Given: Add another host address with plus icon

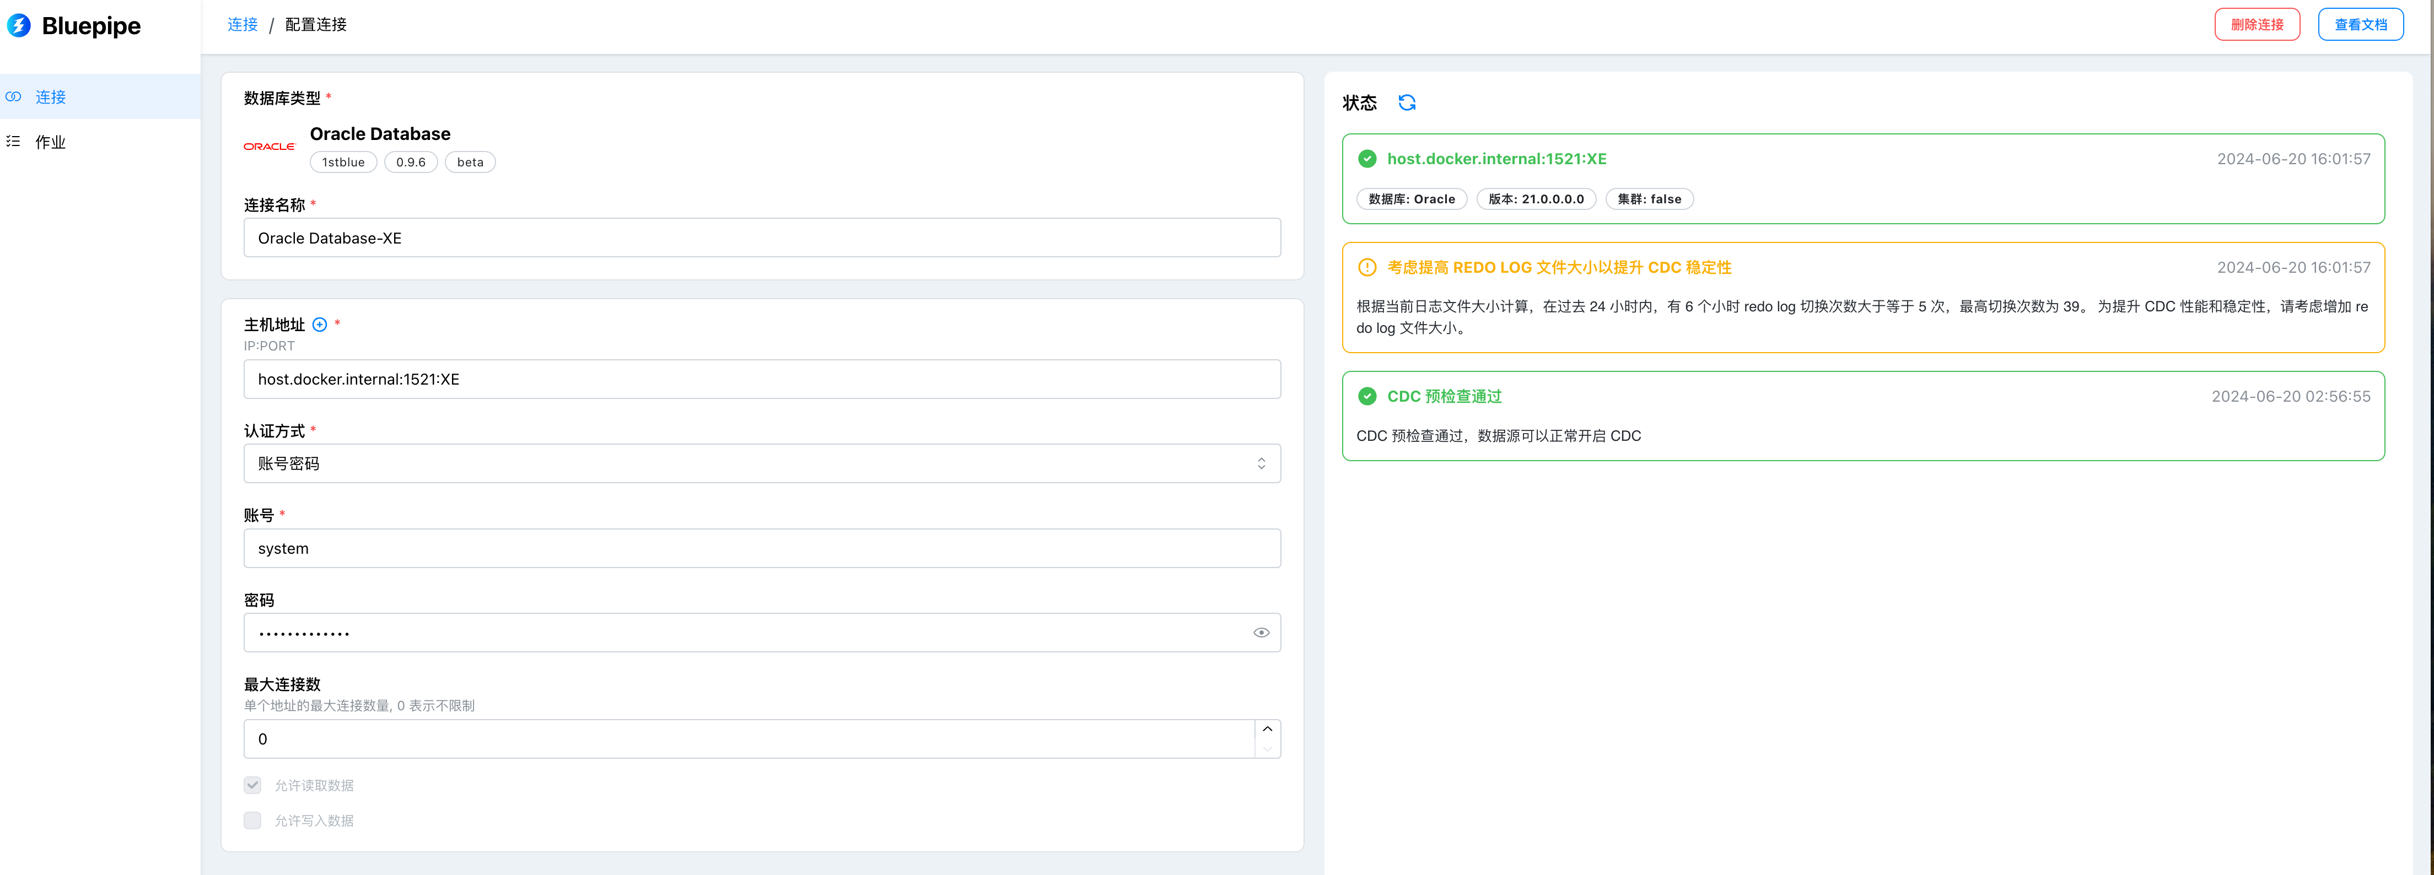Looking at the screenshot, I should 319,325.
